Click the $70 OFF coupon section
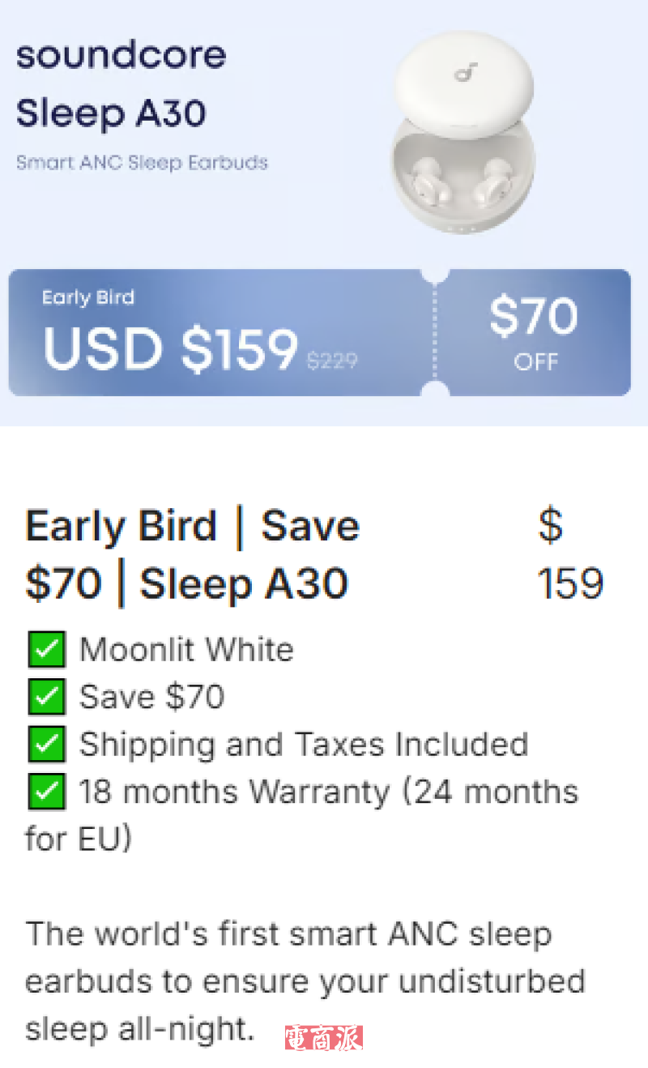The image size is (648, 1068). 534,332
